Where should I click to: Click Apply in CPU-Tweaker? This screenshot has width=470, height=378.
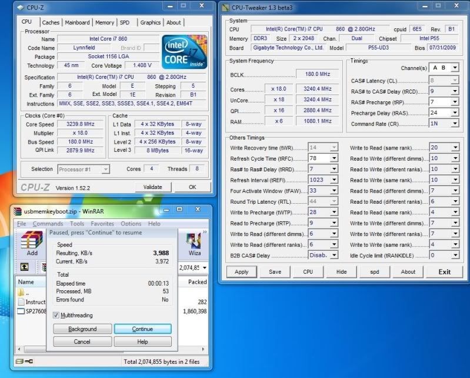(x=242, y=272)
